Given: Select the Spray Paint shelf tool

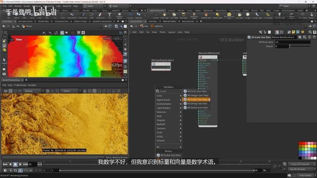Looking at the screenshot, I should [100, 15].
